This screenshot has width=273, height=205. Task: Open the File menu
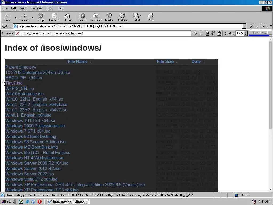[5, 8]
